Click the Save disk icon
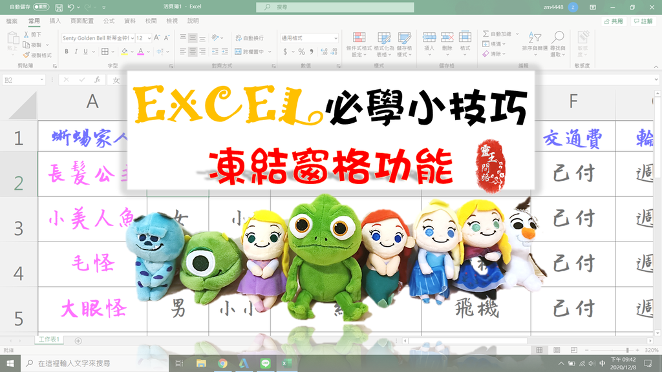The height and width of the screenshot is (372, 662). [x=59, y=7]
